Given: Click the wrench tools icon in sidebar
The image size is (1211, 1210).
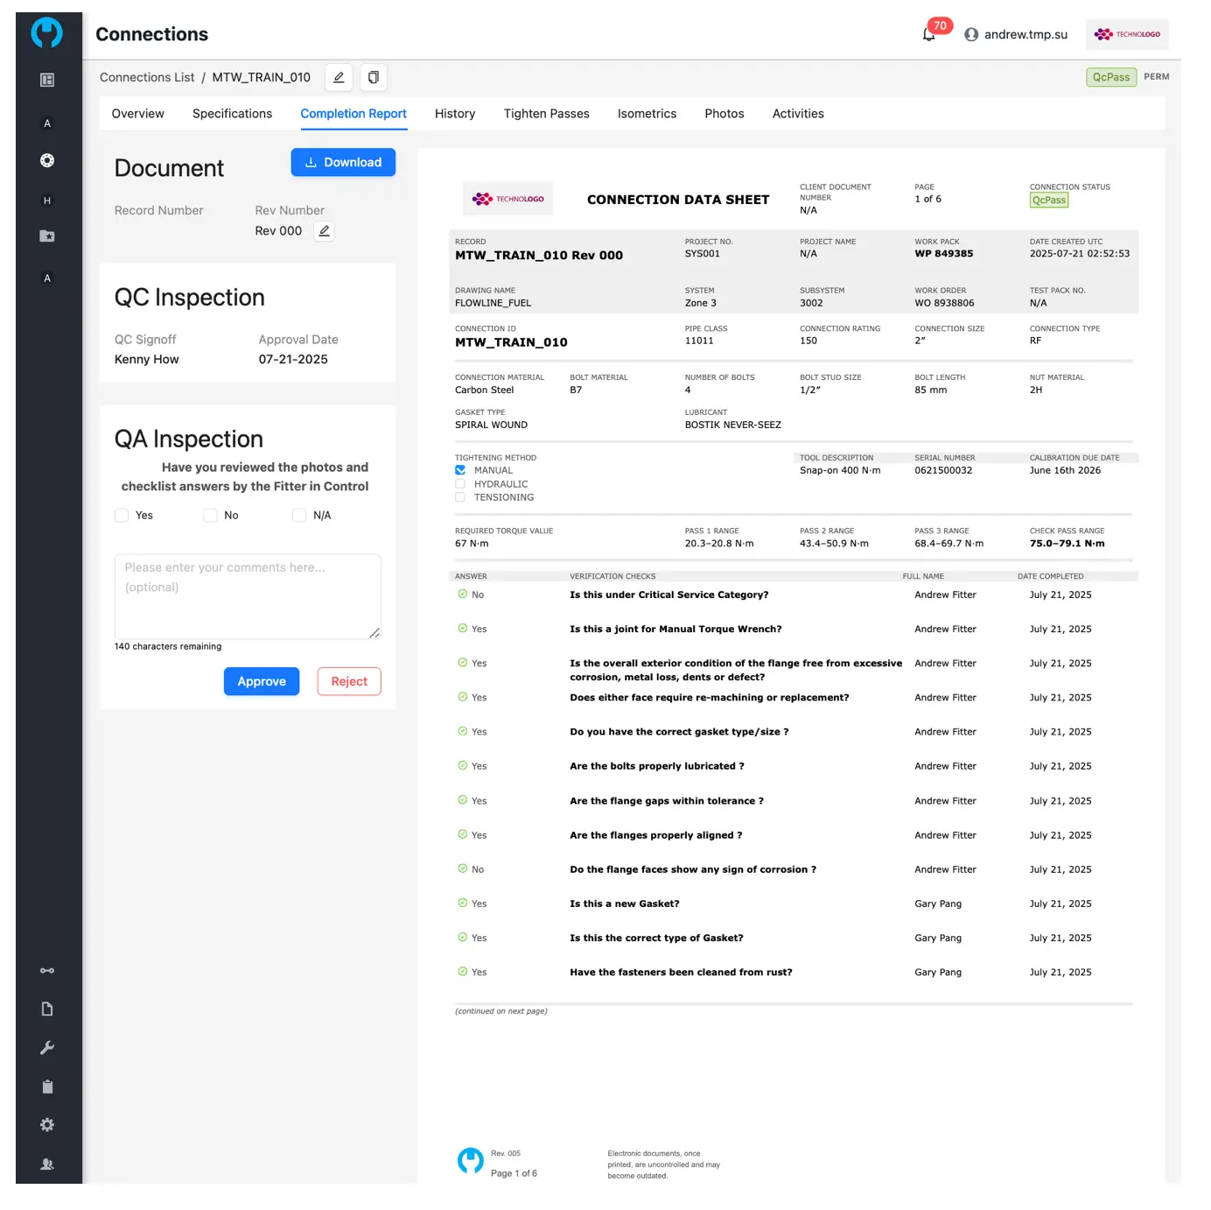Looking at the screenshot, I should pos(47,1047).
